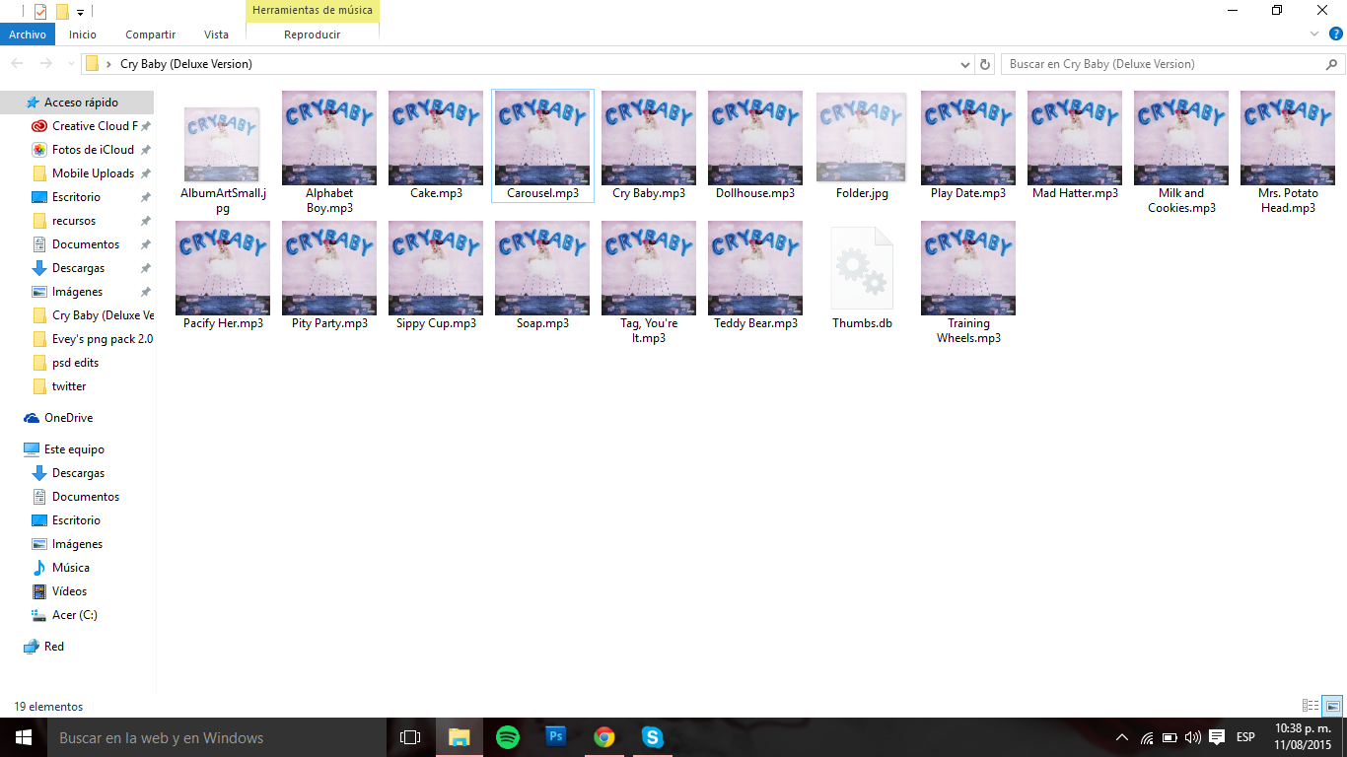Open Creative Cloud Files in sidebar
The image size is (1347, 757).
[87, 126]
